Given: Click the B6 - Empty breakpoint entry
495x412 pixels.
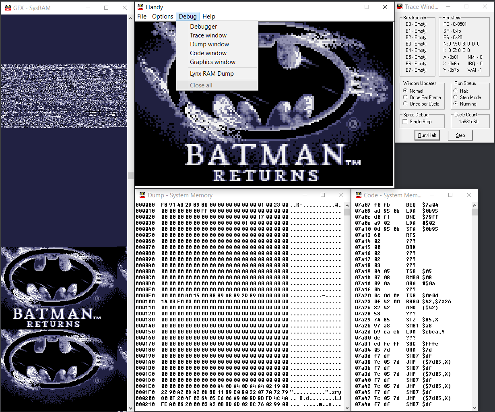Looking at the screenshot, I should point(416,63).
